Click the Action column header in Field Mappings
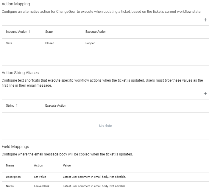The width and height of the screenshot is (212, 193). pyautogui.click(x=38, y=165)
